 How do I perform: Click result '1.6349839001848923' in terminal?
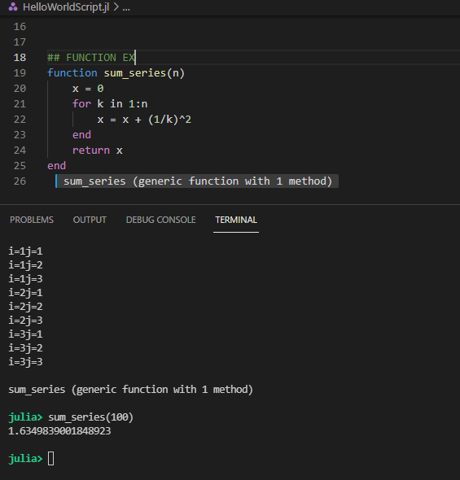(59, 431)
